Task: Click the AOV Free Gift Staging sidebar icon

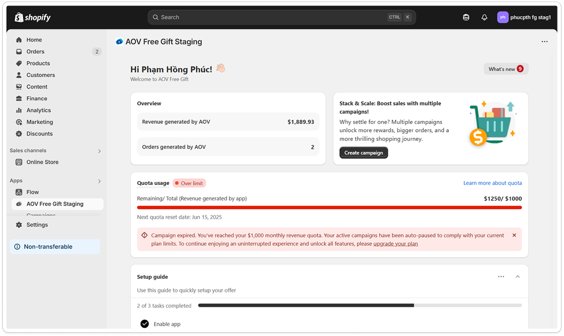Action: pos(19,204)
